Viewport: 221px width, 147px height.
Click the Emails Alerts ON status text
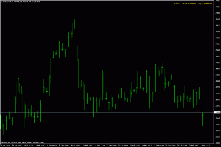click(x=189, y=4)
